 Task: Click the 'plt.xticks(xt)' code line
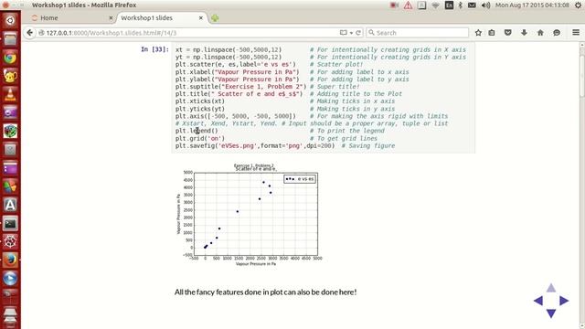[x=200, y=101]
